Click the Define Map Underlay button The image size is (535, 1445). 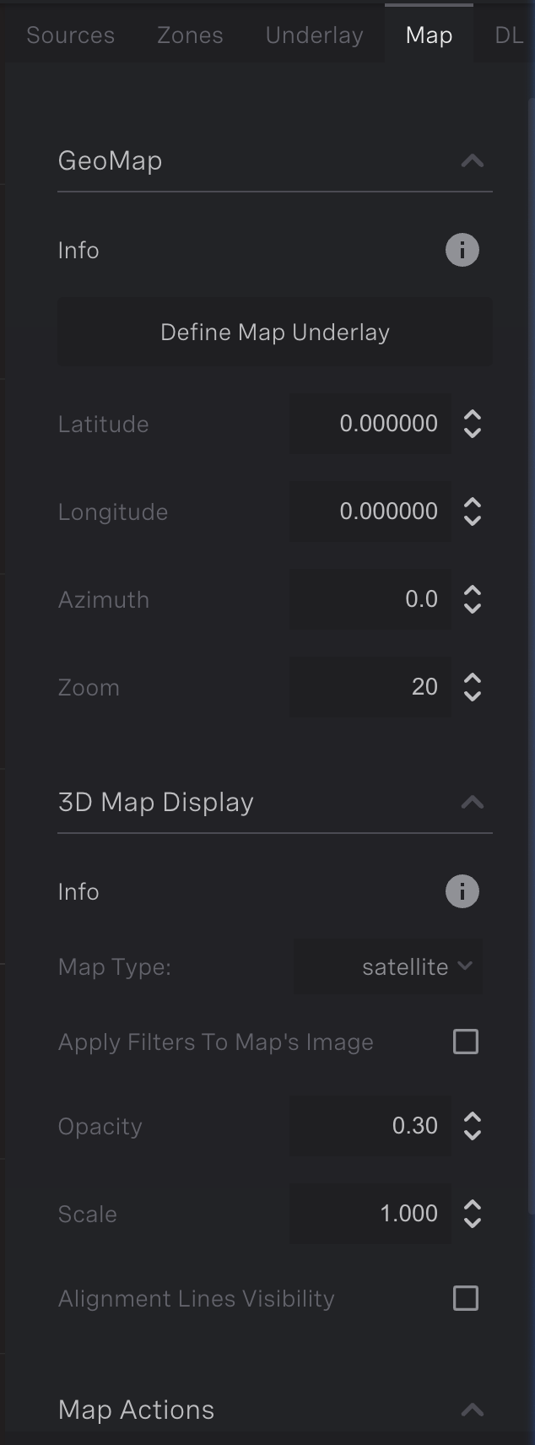[x=274, y=332]
